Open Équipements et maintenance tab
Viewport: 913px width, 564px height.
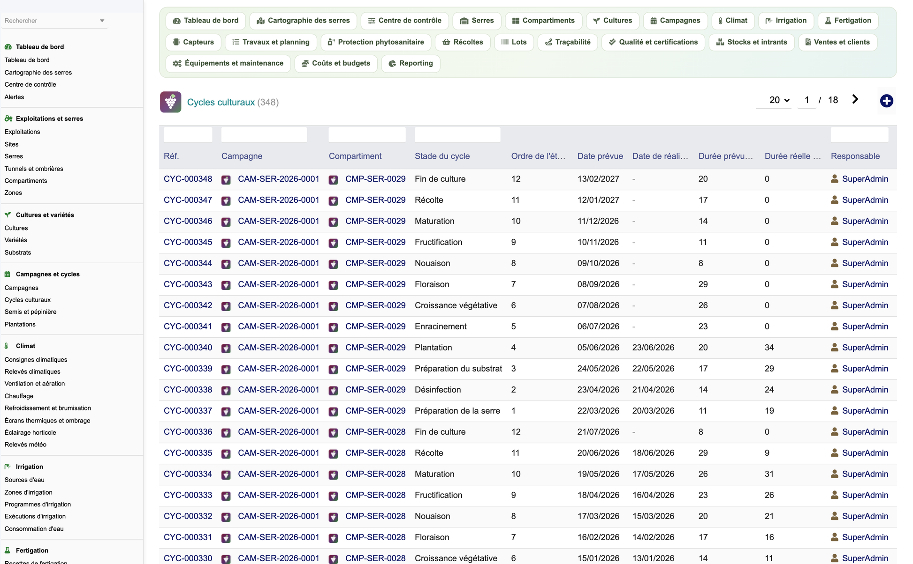pyautogui.click(x=228, y=63)
